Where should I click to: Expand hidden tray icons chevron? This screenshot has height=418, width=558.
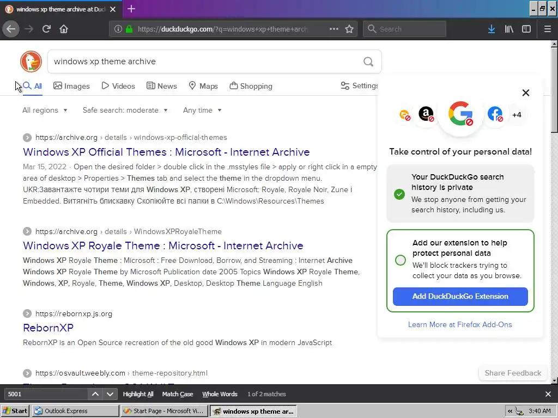point(510,411)
